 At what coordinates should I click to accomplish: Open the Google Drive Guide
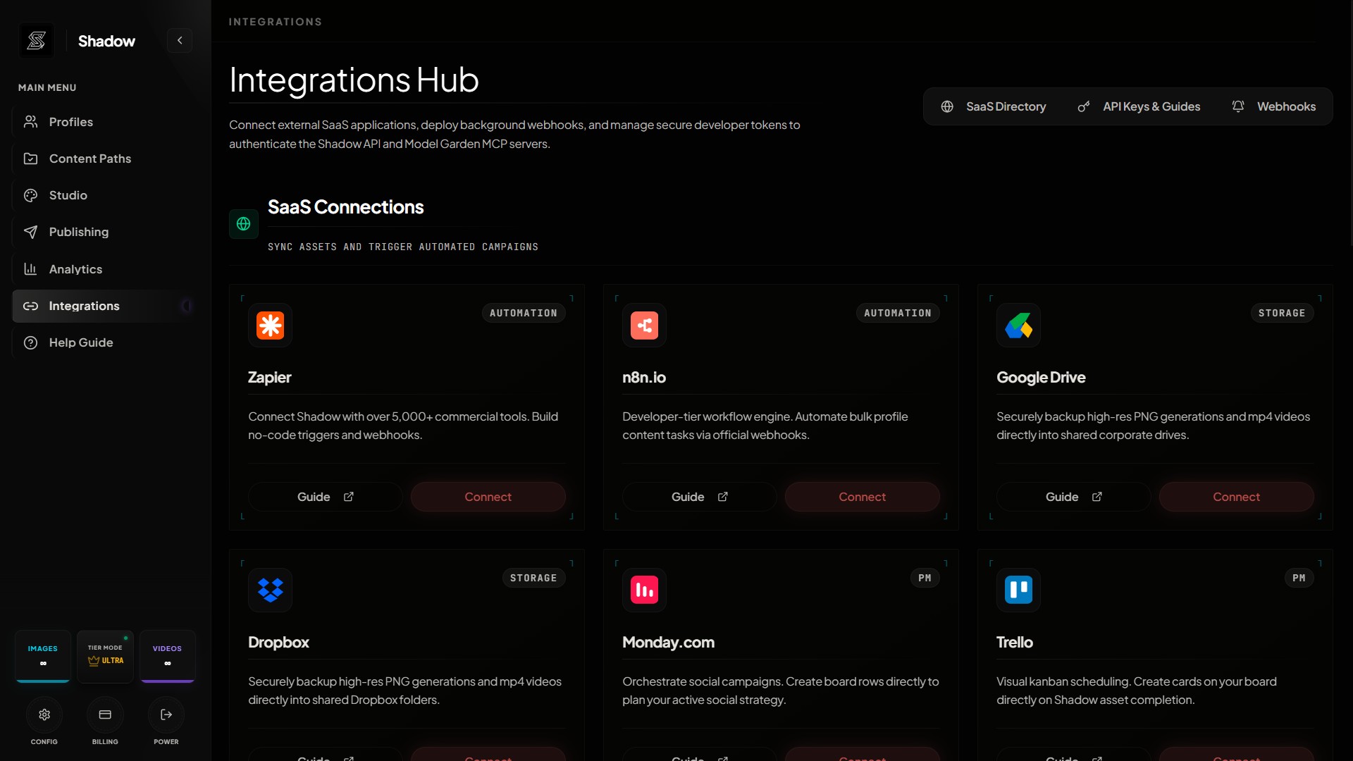(x=1074, y=497)
